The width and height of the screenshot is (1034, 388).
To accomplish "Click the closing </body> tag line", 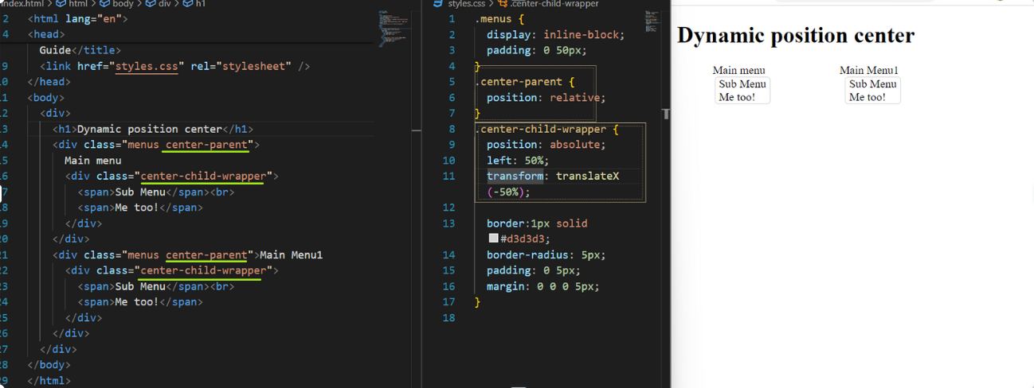I will (49, 365).
